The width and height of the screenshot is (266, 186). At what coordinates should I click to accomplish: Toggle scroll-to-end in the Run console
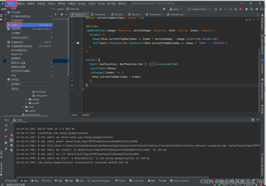(12, 140)
